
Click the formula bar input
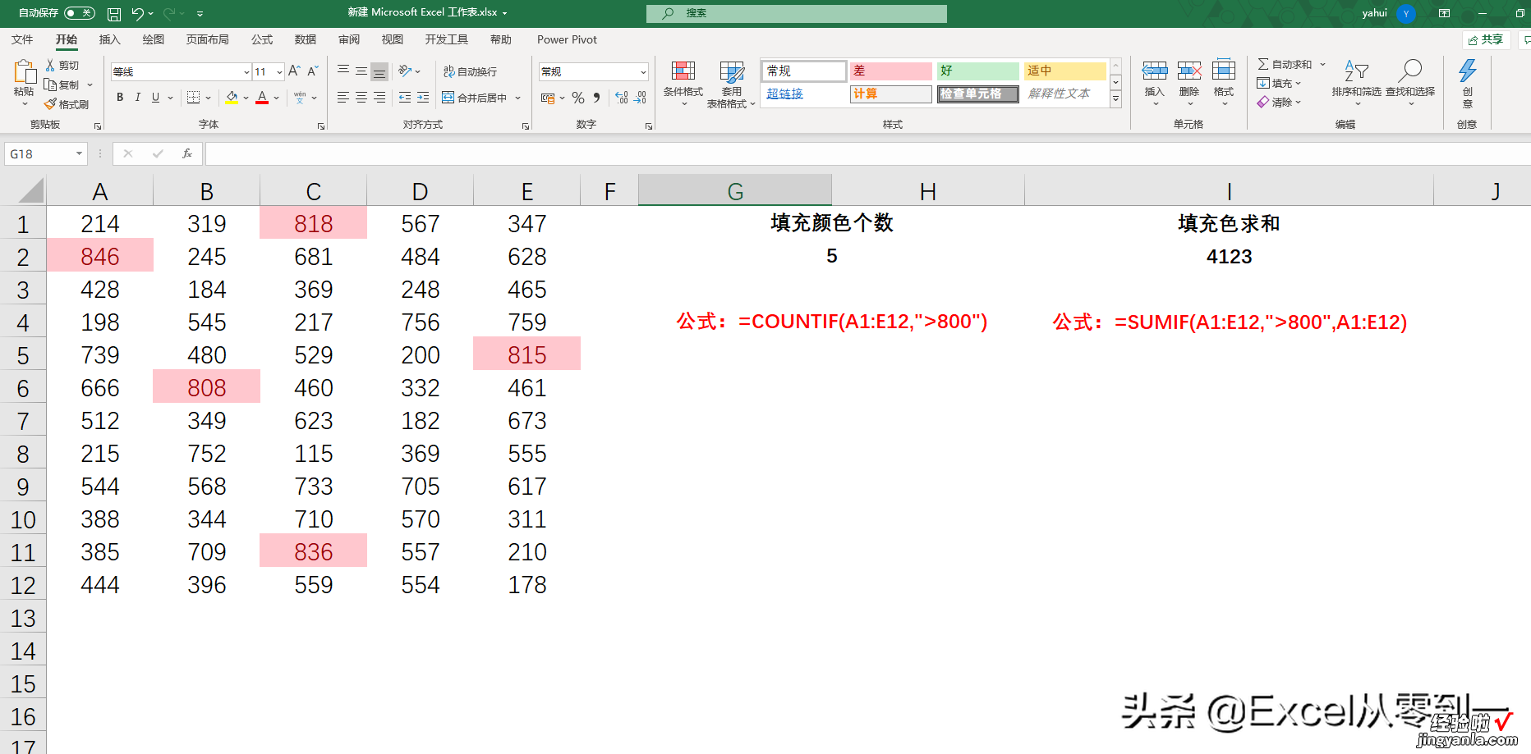(867, 153)
